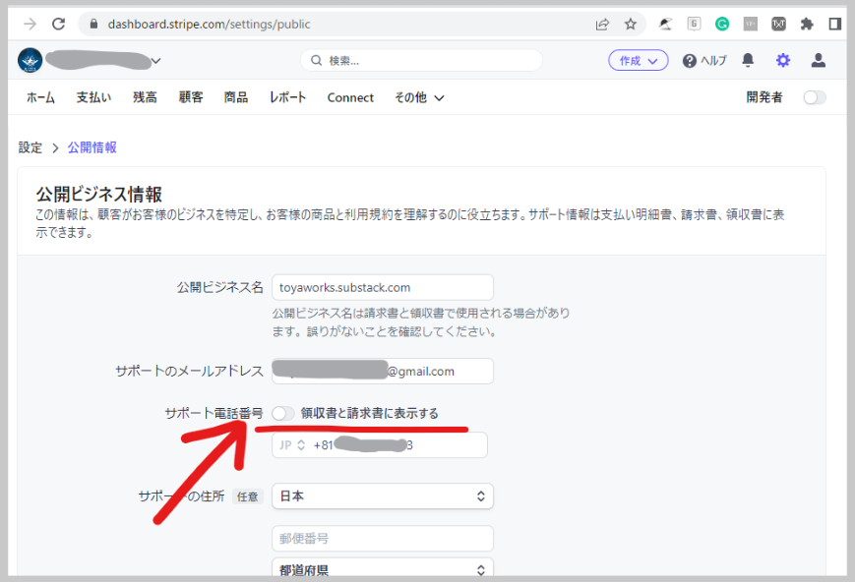Open the Connect tab
855x582 pixels.
[350, 97]
